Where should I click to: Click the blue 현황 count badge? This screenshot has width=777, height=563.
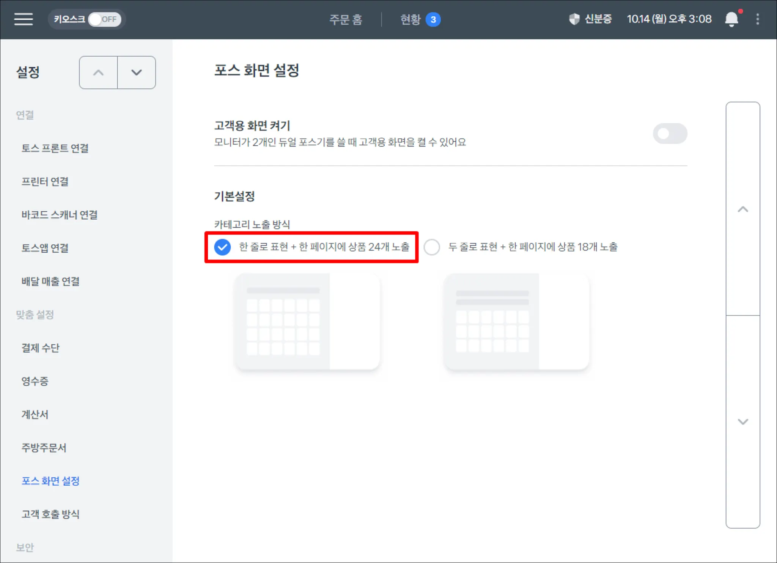[433, 19]
